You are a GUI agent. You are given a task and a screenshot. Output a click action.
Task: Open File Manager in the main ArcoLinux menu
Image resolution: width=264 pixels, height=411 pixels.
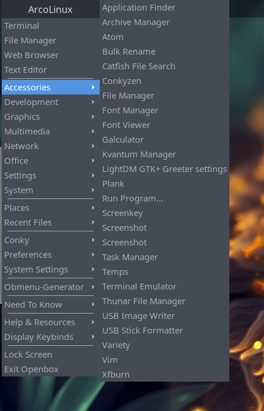[x=50, y=41]
